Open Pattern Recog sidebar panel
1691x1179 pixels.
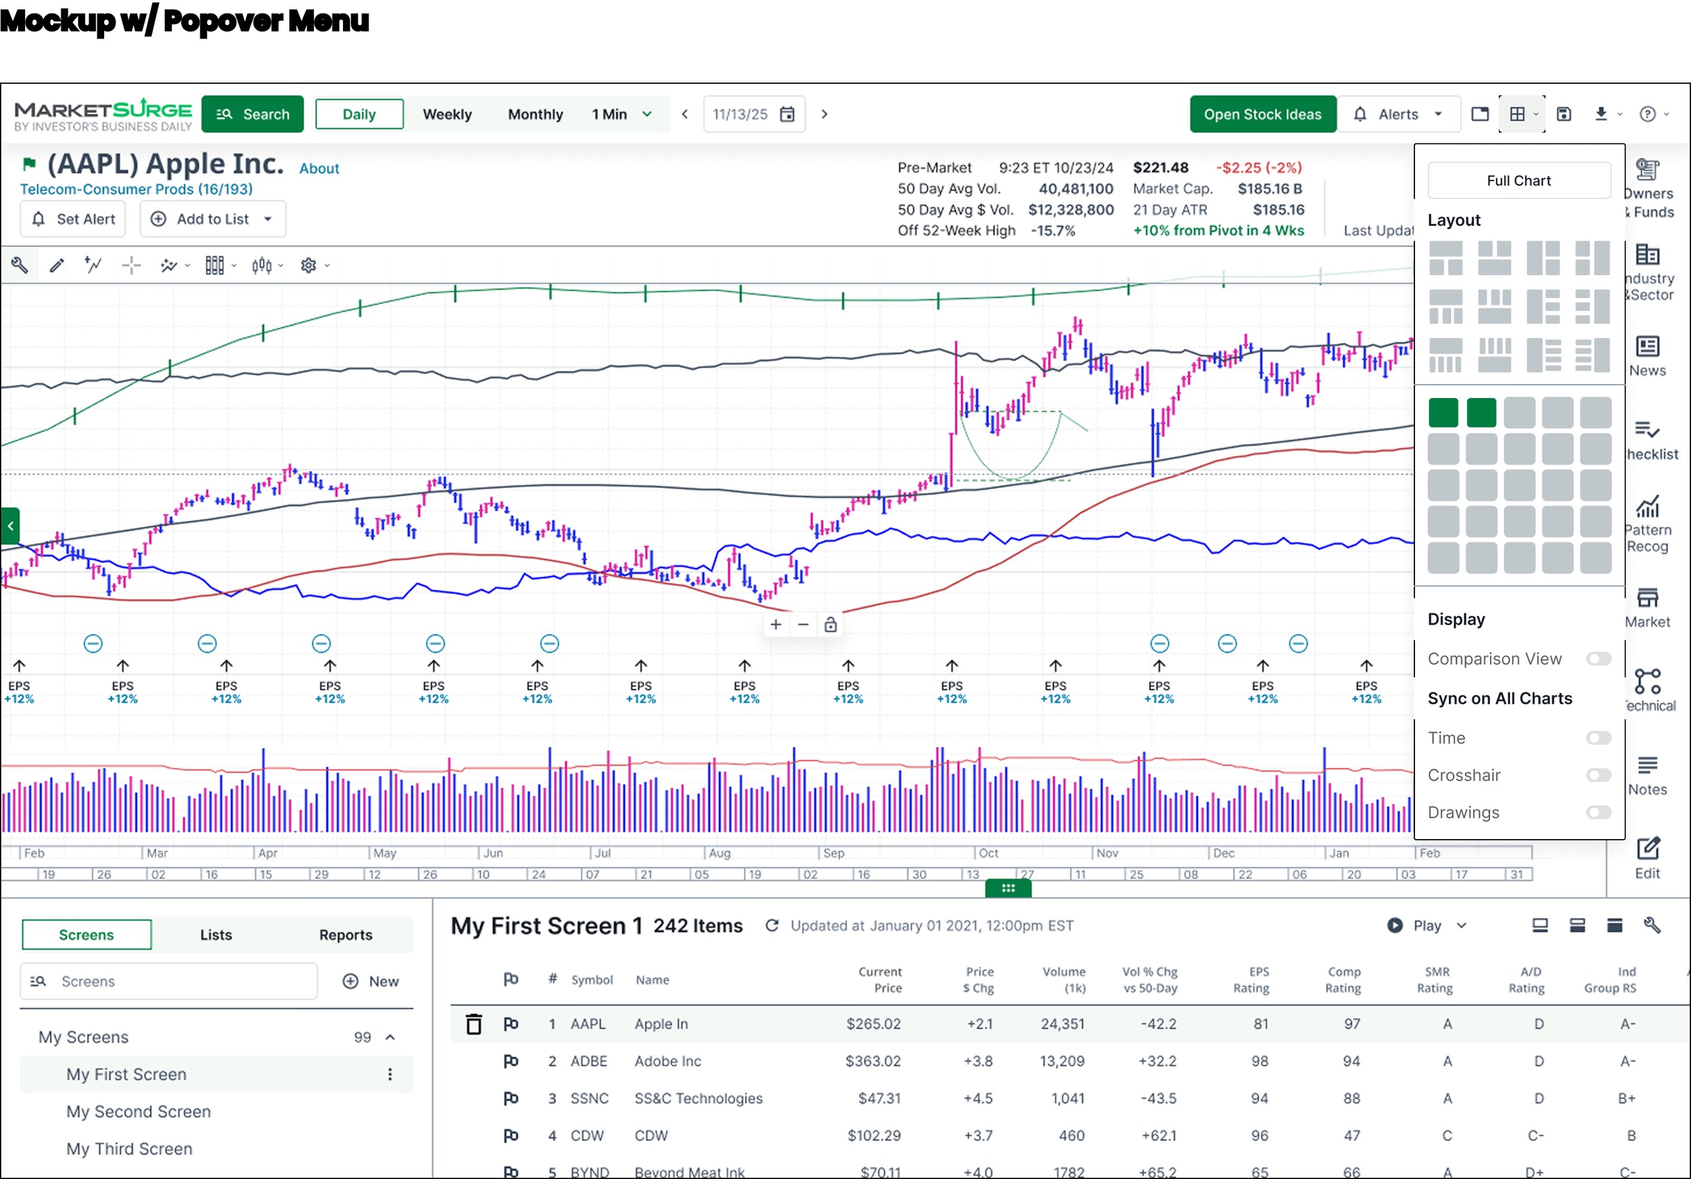1647,524
